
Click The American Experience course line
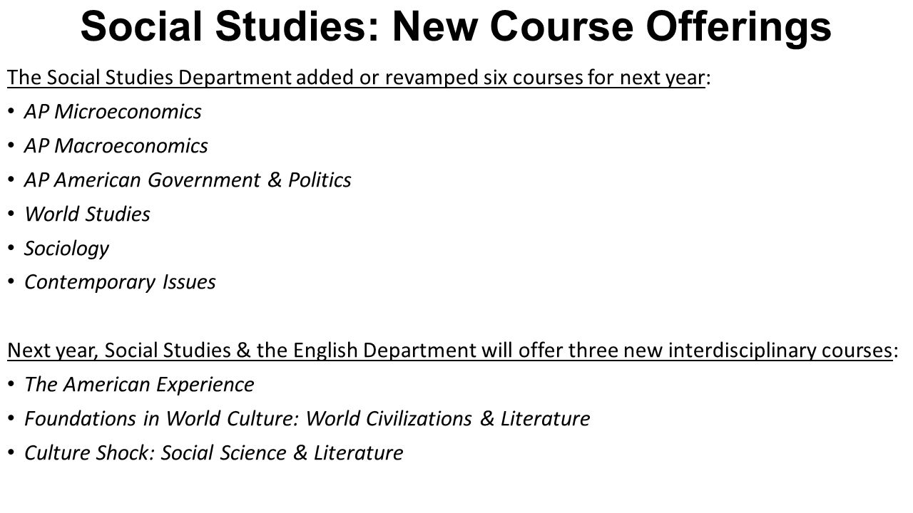pos(139,385)
